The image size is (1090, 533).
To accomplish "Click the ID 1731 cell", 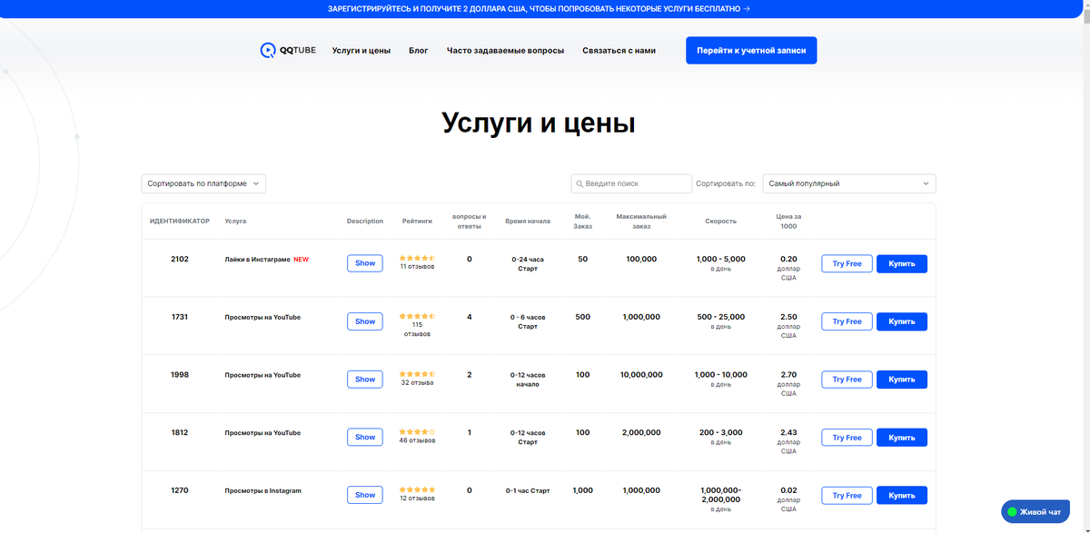I will 180,317.
